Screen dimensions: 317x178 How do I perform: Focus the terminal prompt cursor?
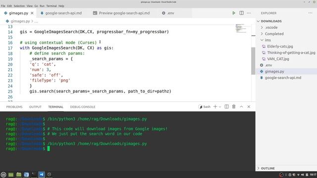point(49,148)
